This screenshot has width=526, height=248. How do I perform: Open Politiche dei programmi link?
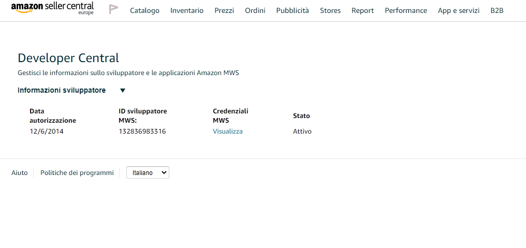77,173
